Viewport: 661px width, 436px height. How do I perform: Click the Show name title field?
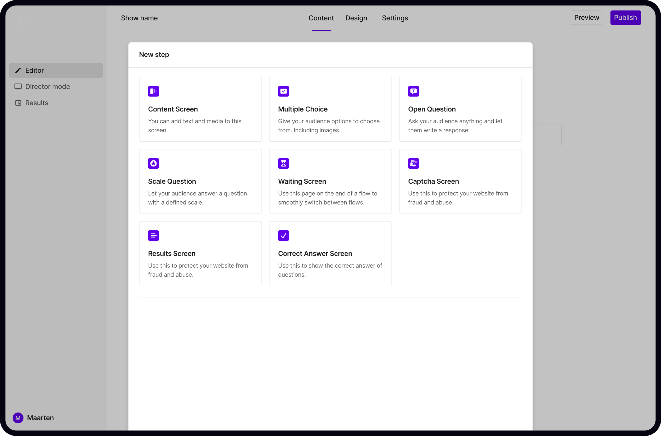pos(139,18)
